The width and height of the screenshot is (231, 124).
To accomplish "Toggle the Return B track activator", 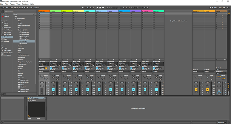I will tap(208, 90).
